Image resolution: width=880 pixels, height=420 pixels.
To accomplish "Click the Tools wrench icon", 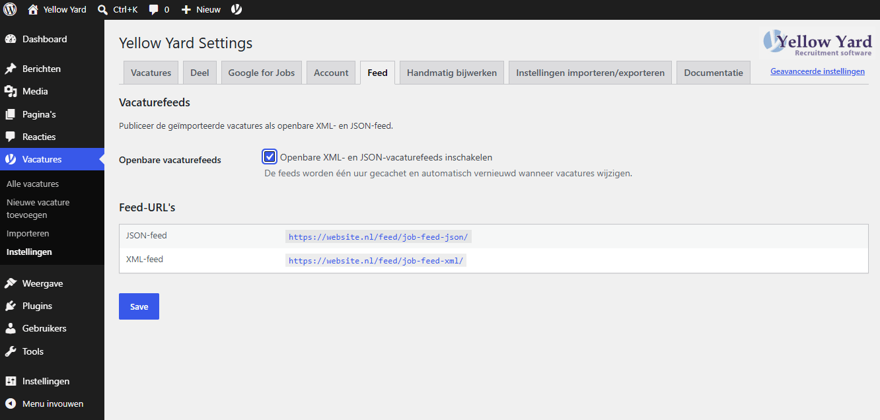I will tap(11, 351).
